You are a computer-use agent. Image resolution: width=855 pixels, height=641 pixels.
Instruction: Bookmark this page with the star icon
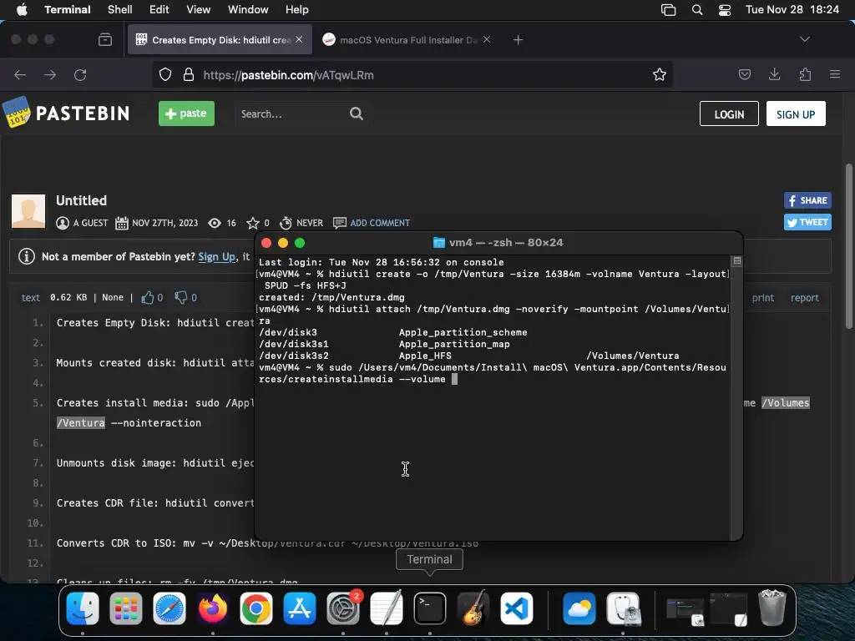(660, 74)
